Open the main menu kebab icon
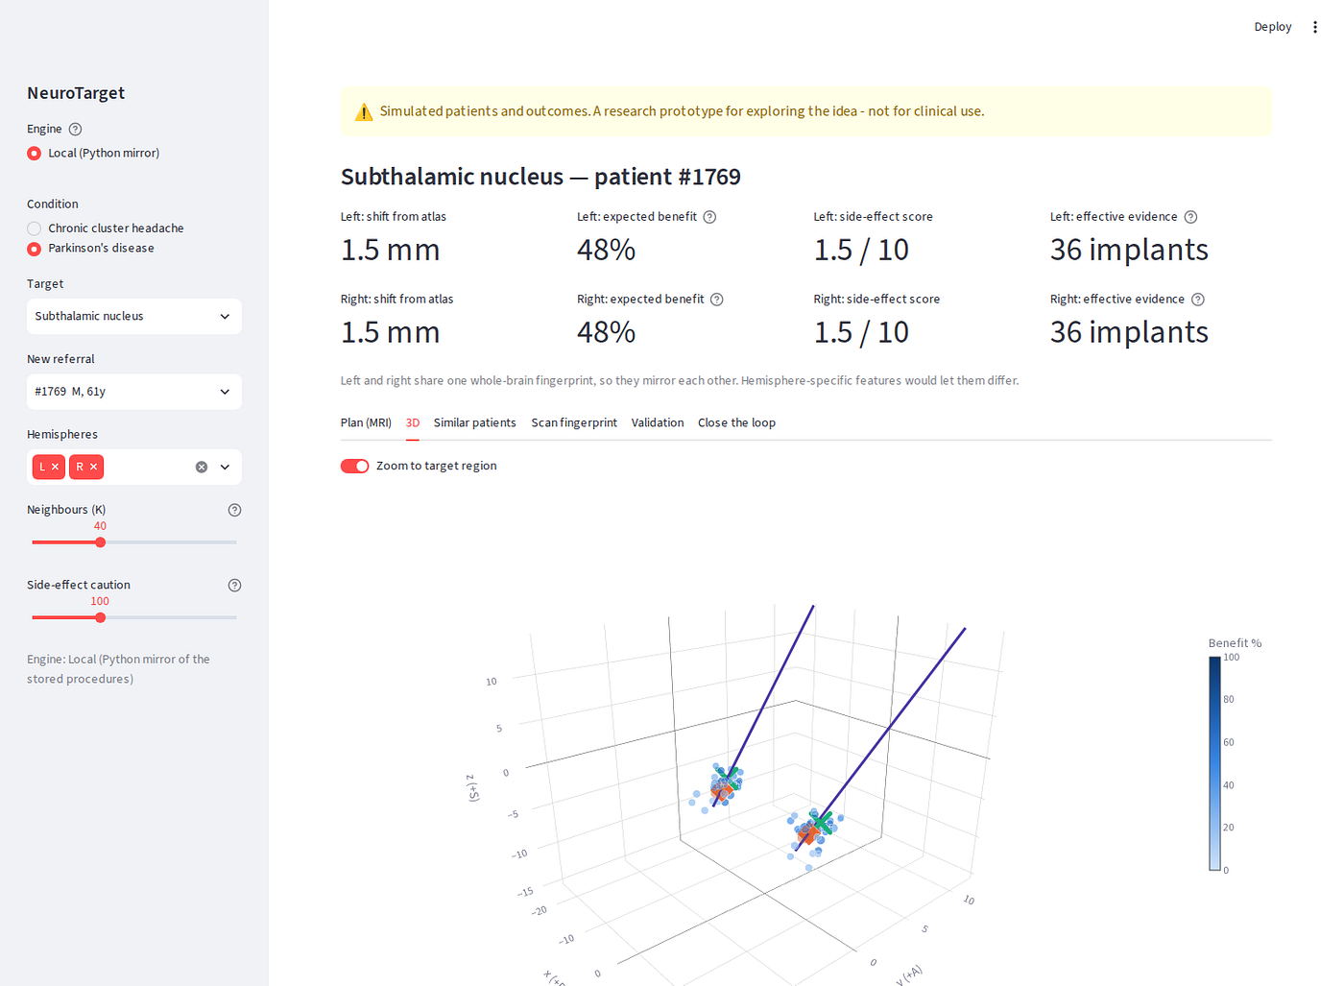This screenshot has width=1344, height=986. tap(1315, 27)
